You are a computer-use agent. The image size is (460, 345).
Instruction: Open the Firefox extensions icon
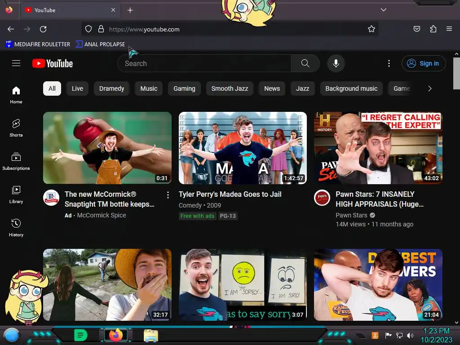(433, 29)
